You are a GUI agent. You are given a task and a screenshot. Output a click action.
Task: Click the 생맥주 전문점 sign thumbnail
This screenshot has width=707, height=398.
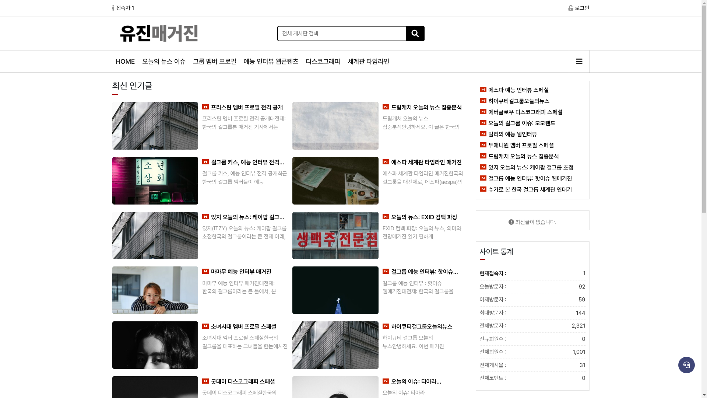coord(335,235)
